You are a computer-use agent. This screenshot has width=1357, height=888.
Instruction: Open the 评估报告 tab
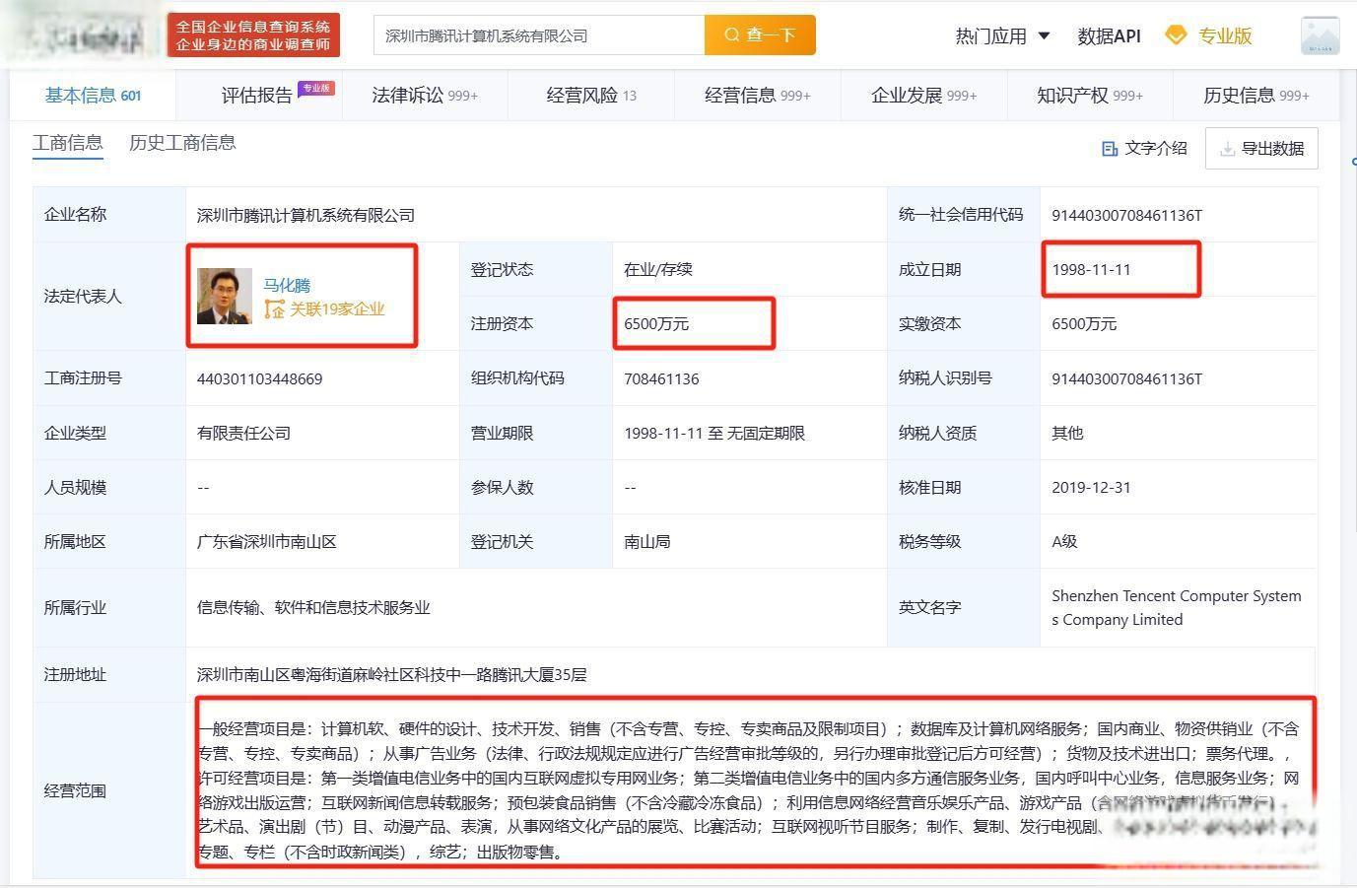[258, 96]
